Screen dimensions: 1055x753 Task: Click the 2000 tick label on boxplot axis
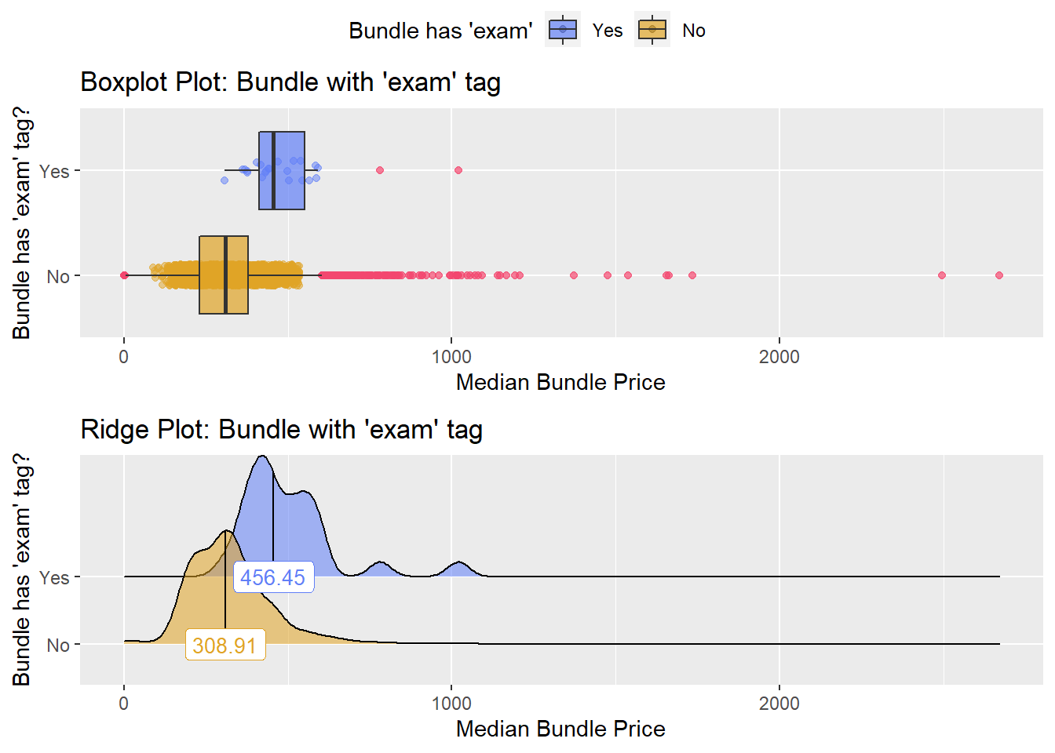coord(779,357)
